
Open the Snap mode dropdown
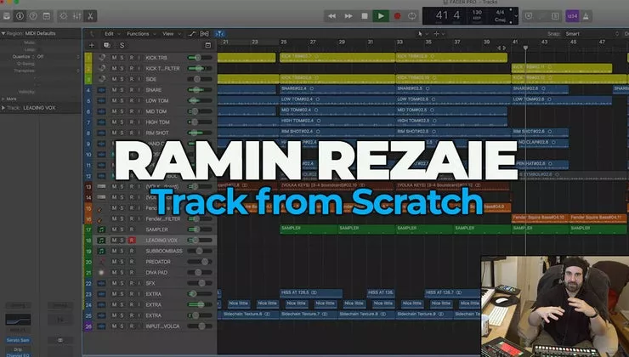coord(588,34)
